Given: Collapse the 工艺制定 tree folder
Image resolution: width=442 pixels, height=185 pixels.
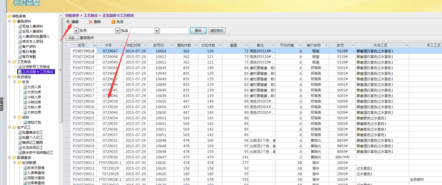Looking at the screenshot, I should (10, 62).
